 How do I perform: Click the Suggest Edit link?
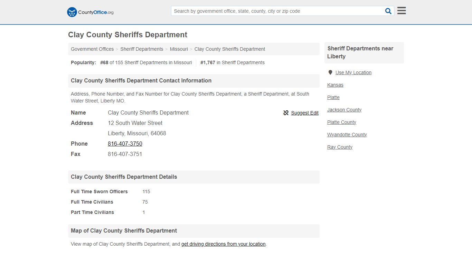[x=305, y=113]
